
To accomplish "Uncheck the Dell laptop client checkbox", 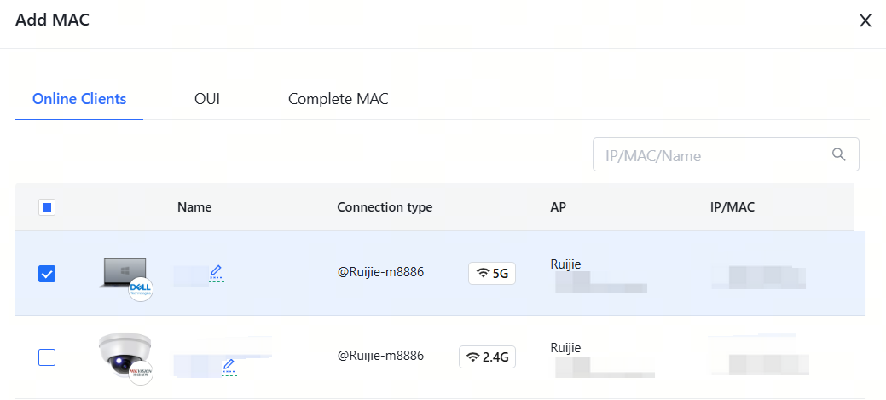I will (48, 274).
